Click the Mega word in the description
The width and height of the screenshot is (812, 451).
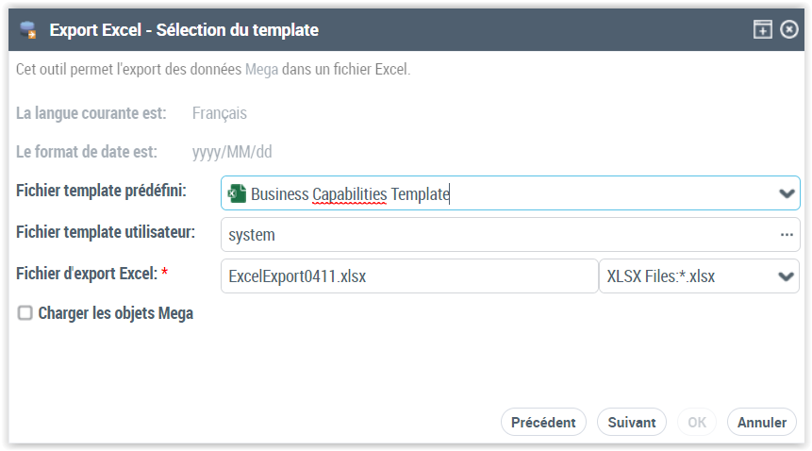(261, 70)
